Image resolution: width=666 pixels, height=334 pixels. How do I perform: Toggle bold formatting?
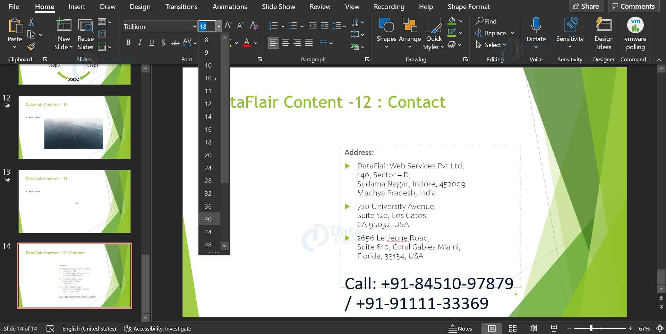pyautogui.click(x=128, y=42)
